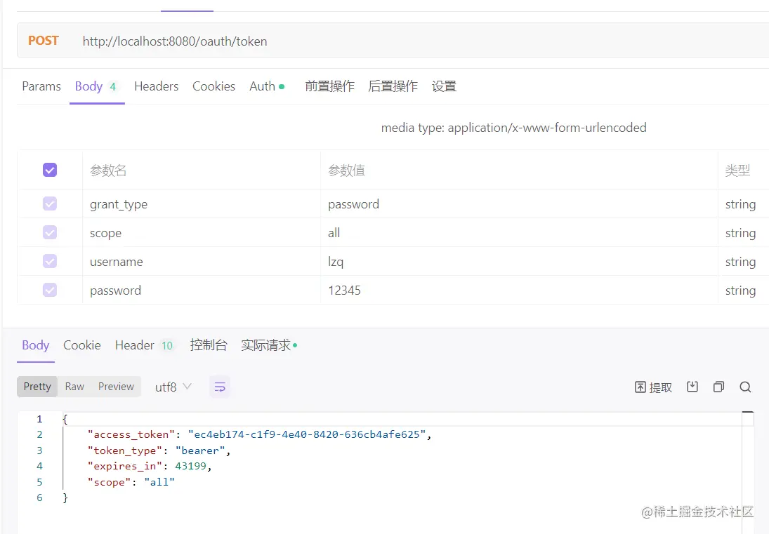Click the 'password' value of grant_type
Screen dimensions: 769x534
click(x=353, y=203)
